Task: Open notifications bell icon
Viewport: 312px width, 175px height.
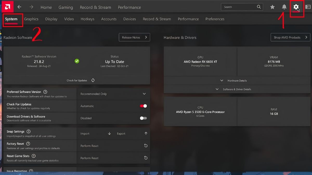Action: click(284, 7)
